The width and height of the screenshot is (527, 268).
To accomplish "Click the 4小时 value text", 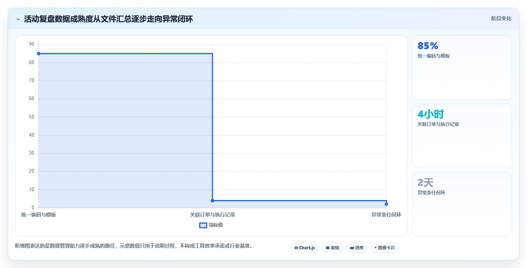I will click(x=431, y=114).
